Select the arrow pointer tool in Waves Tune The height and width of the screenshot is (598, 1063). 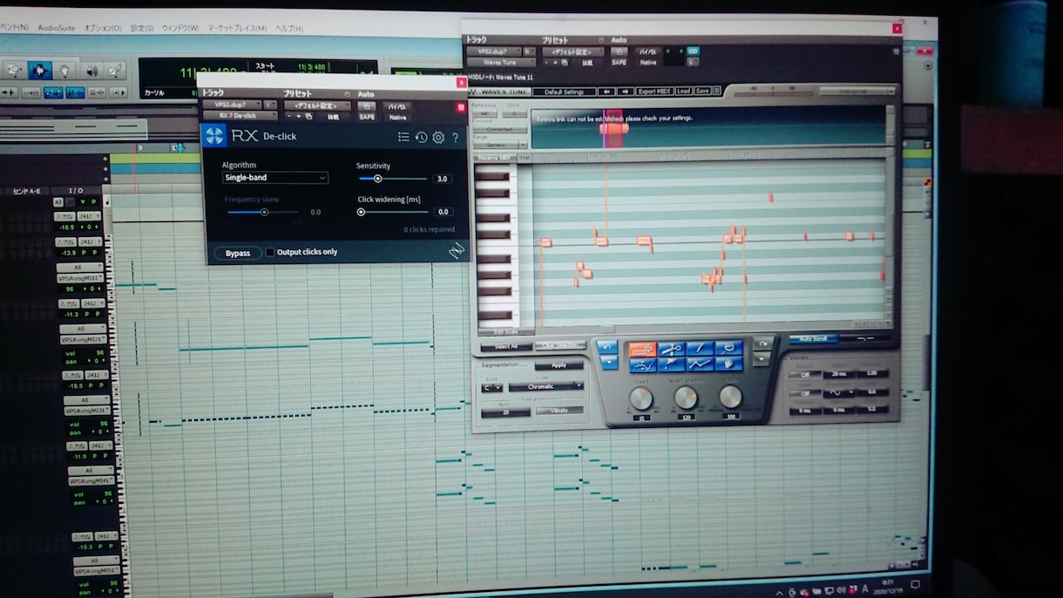[671, 364]
